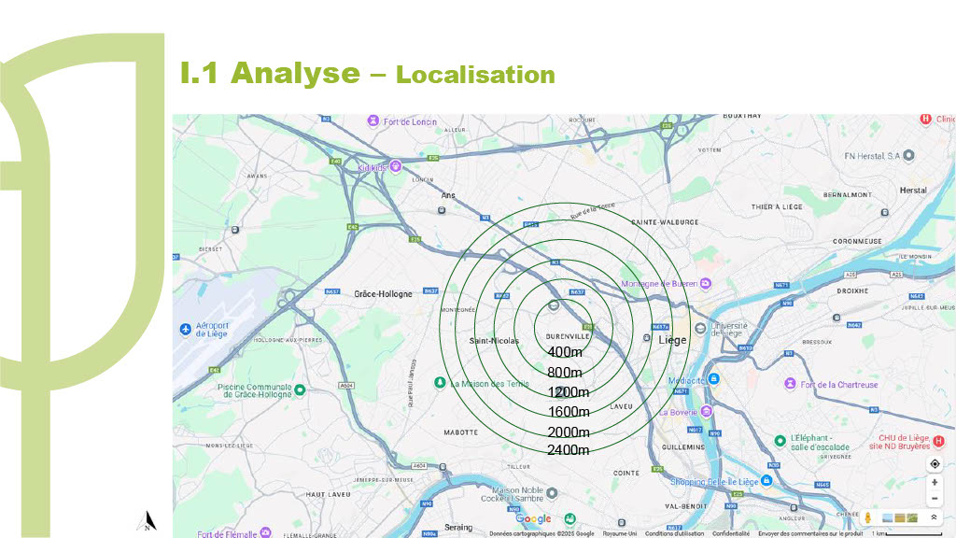Expand the map layers panel chevron
956x538 pixels.
pyautogui.click(x=934, y=517)
